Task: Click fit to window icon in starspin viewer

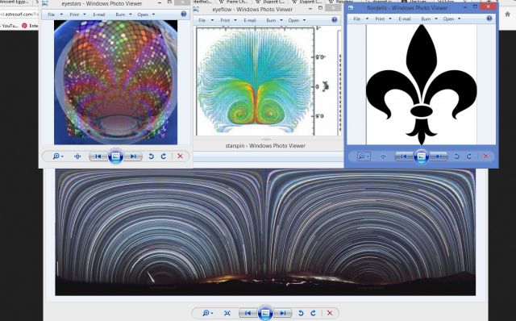Action: coord(227,313)
